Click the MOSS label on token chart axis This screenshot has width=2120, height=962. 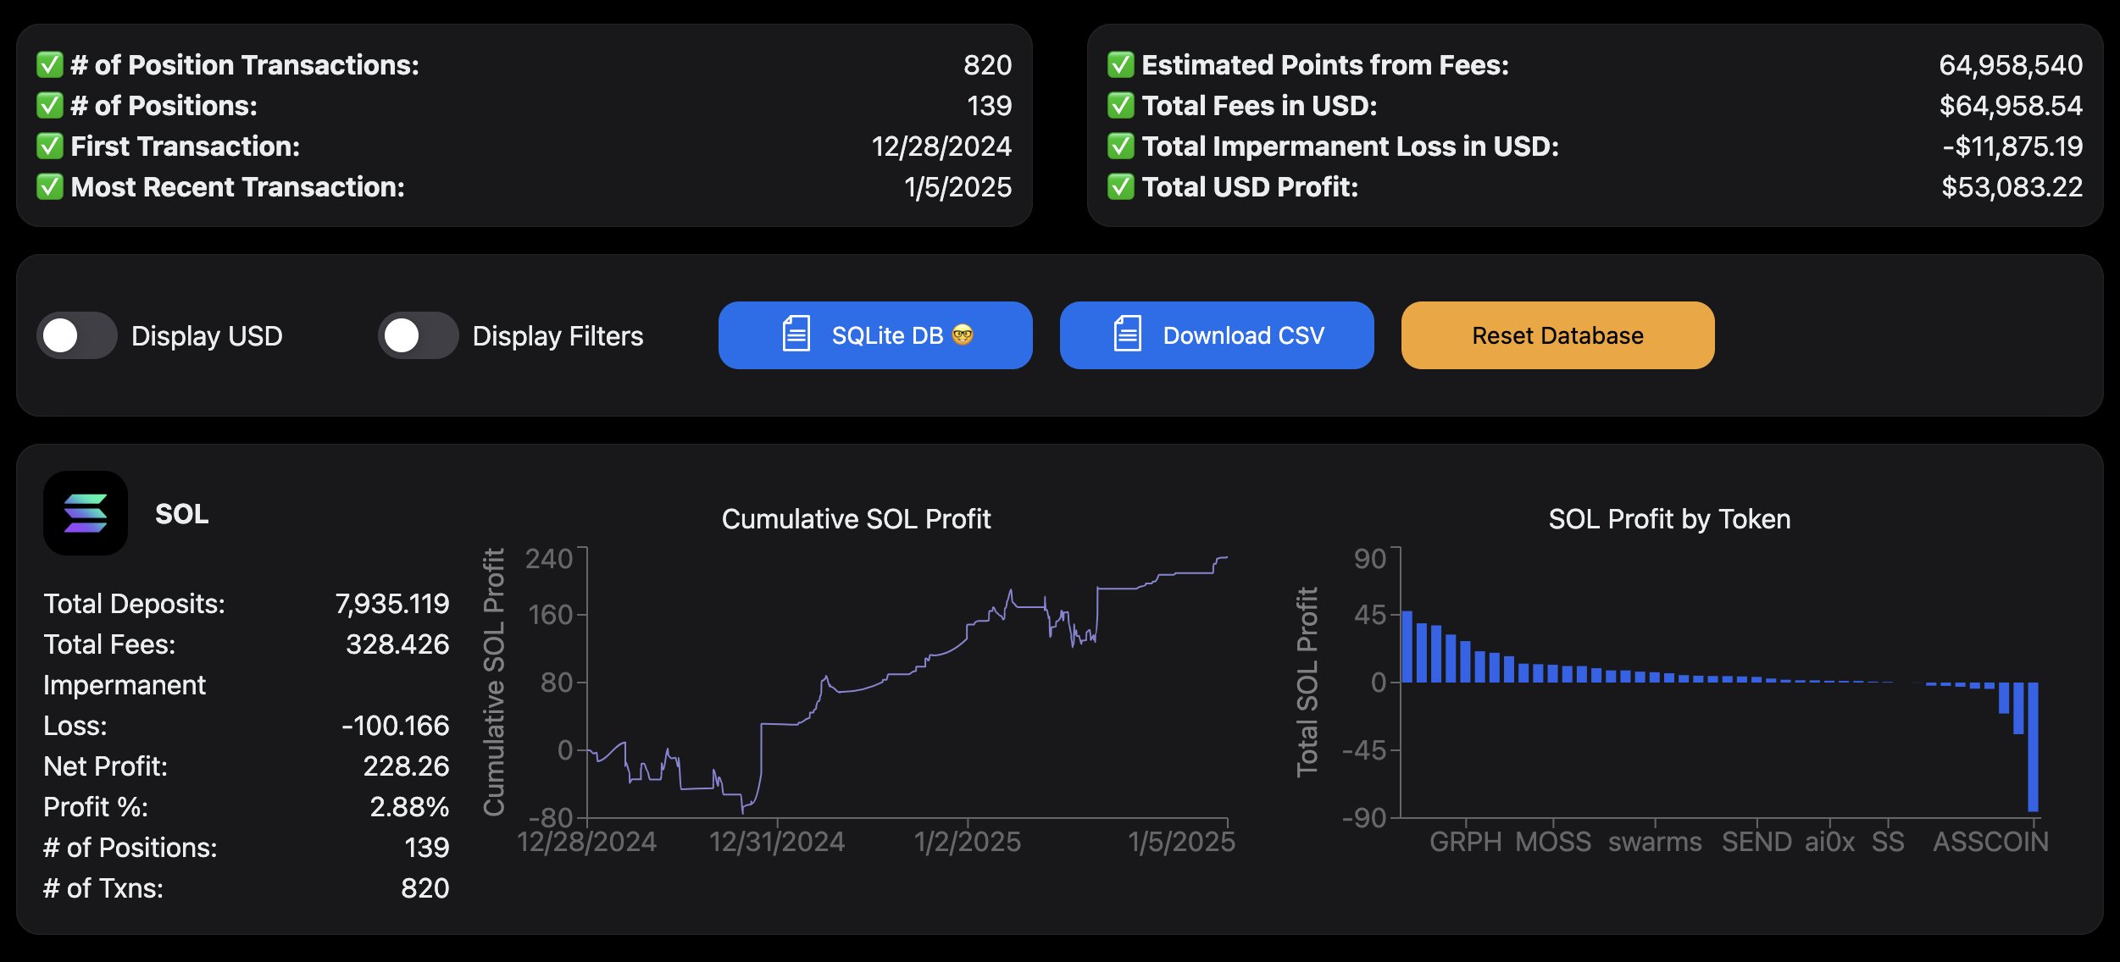(1553, 842)
